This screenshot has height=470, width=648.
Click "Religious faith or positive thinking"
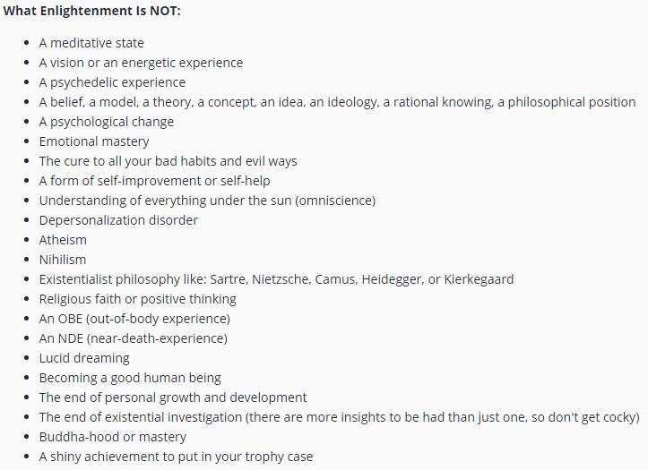click(137, 299)
